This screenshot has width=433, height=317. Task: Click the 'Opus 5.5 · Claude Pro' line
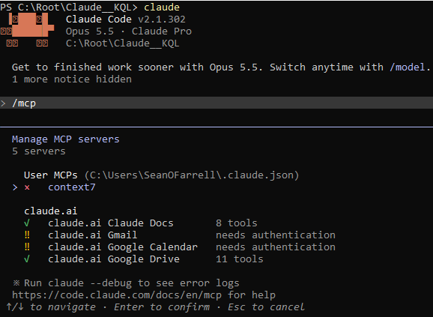[129, 31]
